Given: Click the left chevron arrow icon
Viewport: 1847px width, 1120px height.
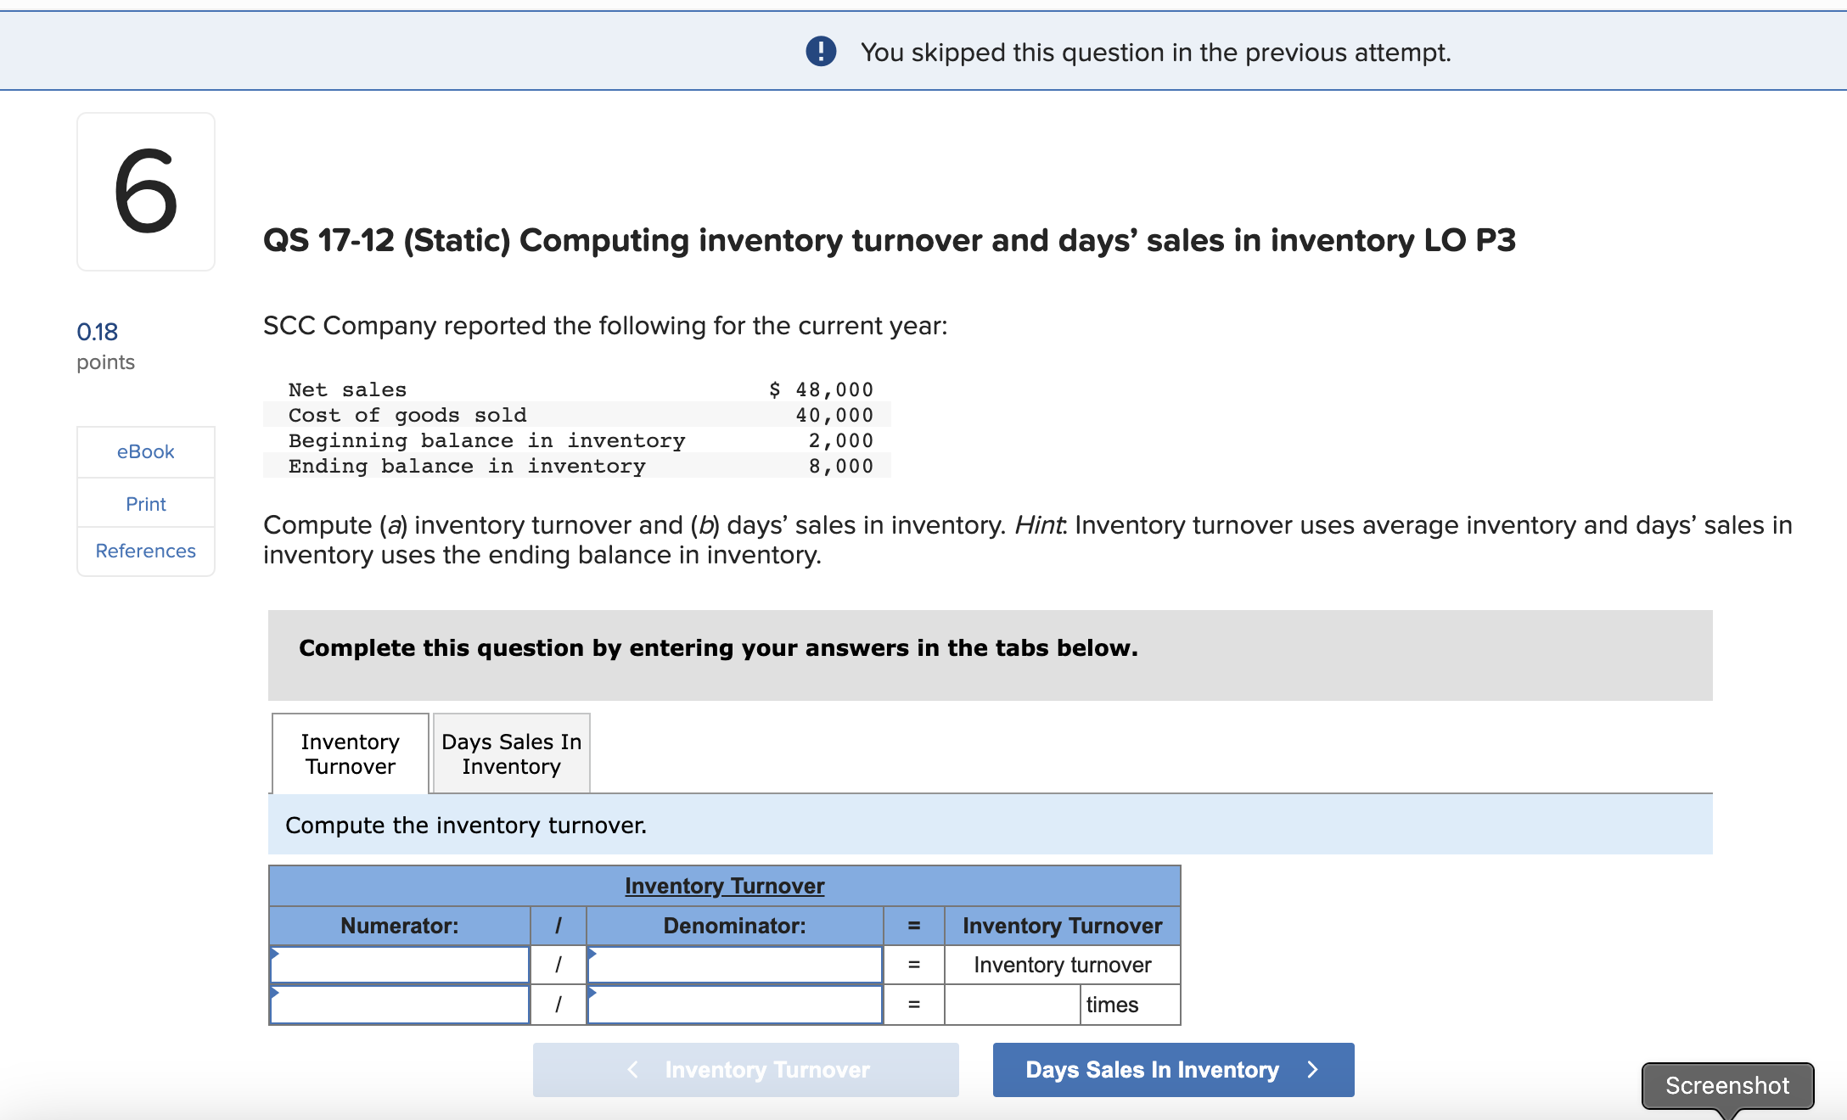Looking at the screenshot, I should [x=632, y=1070].
